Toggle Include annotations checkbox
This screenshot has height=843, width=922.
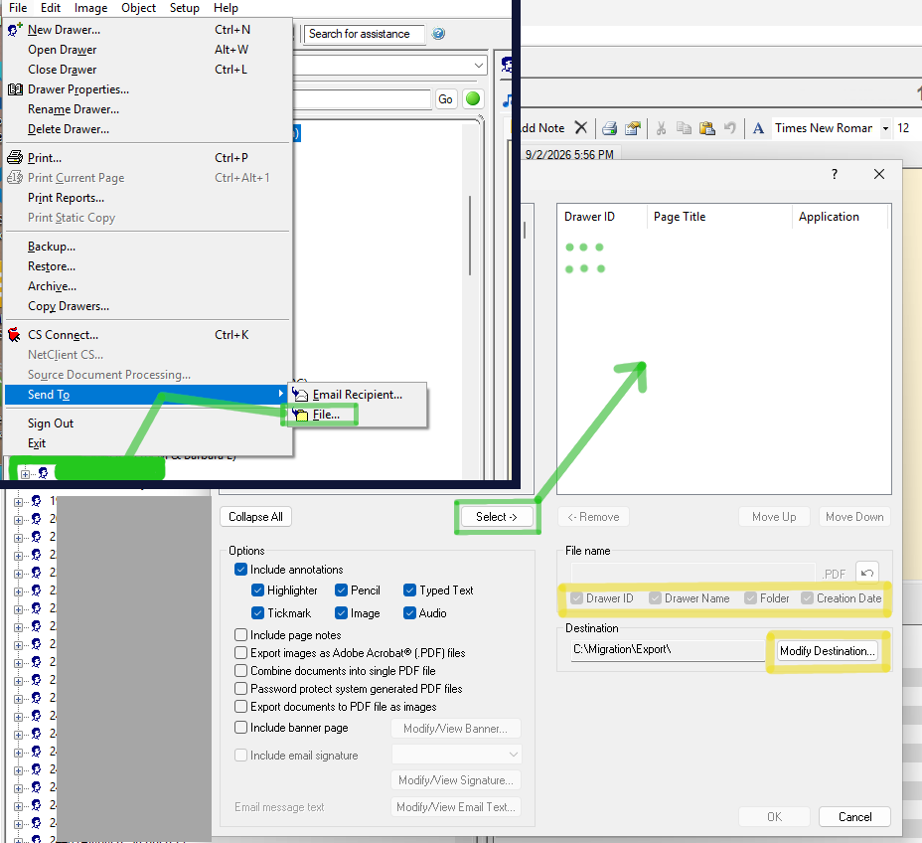(x=240, y=570)
